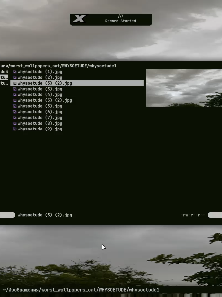The image size is (222, 297).
Task: Click the image preview thumbnail in right pane
Action: click(184, 88)
